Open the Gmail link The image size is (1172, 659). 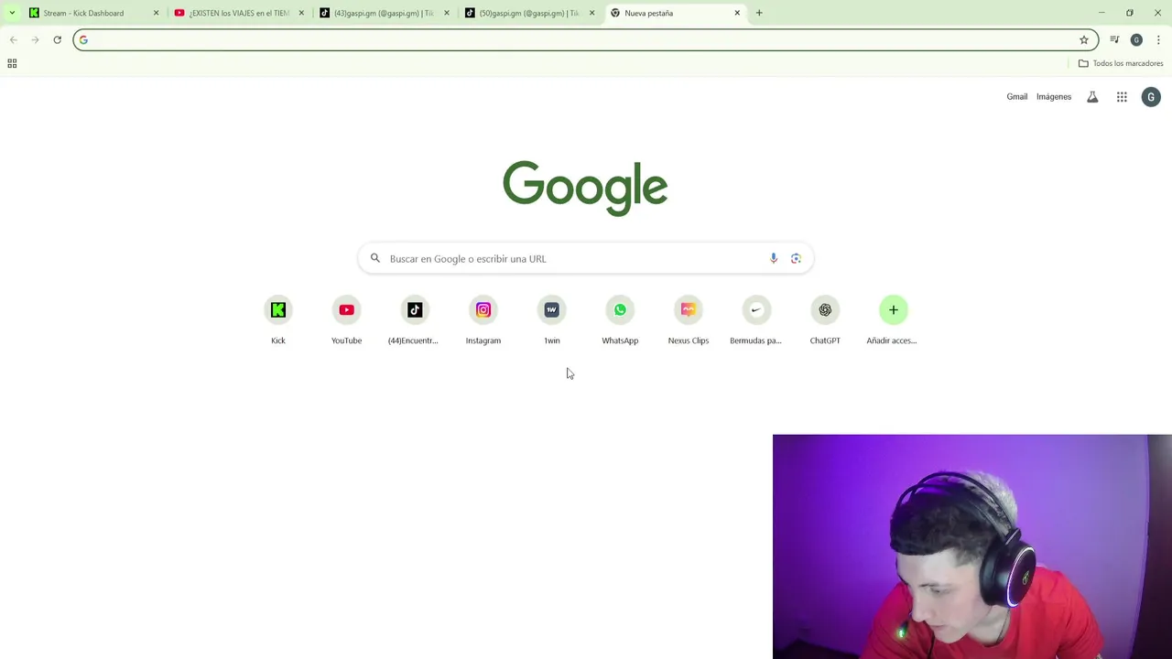click(x=1016, y=97)
